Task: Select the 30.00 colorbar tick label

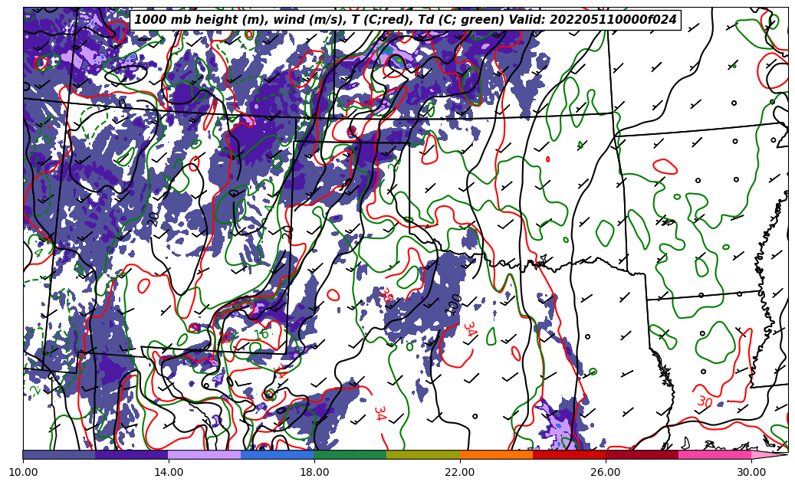Action: [751, 472]
